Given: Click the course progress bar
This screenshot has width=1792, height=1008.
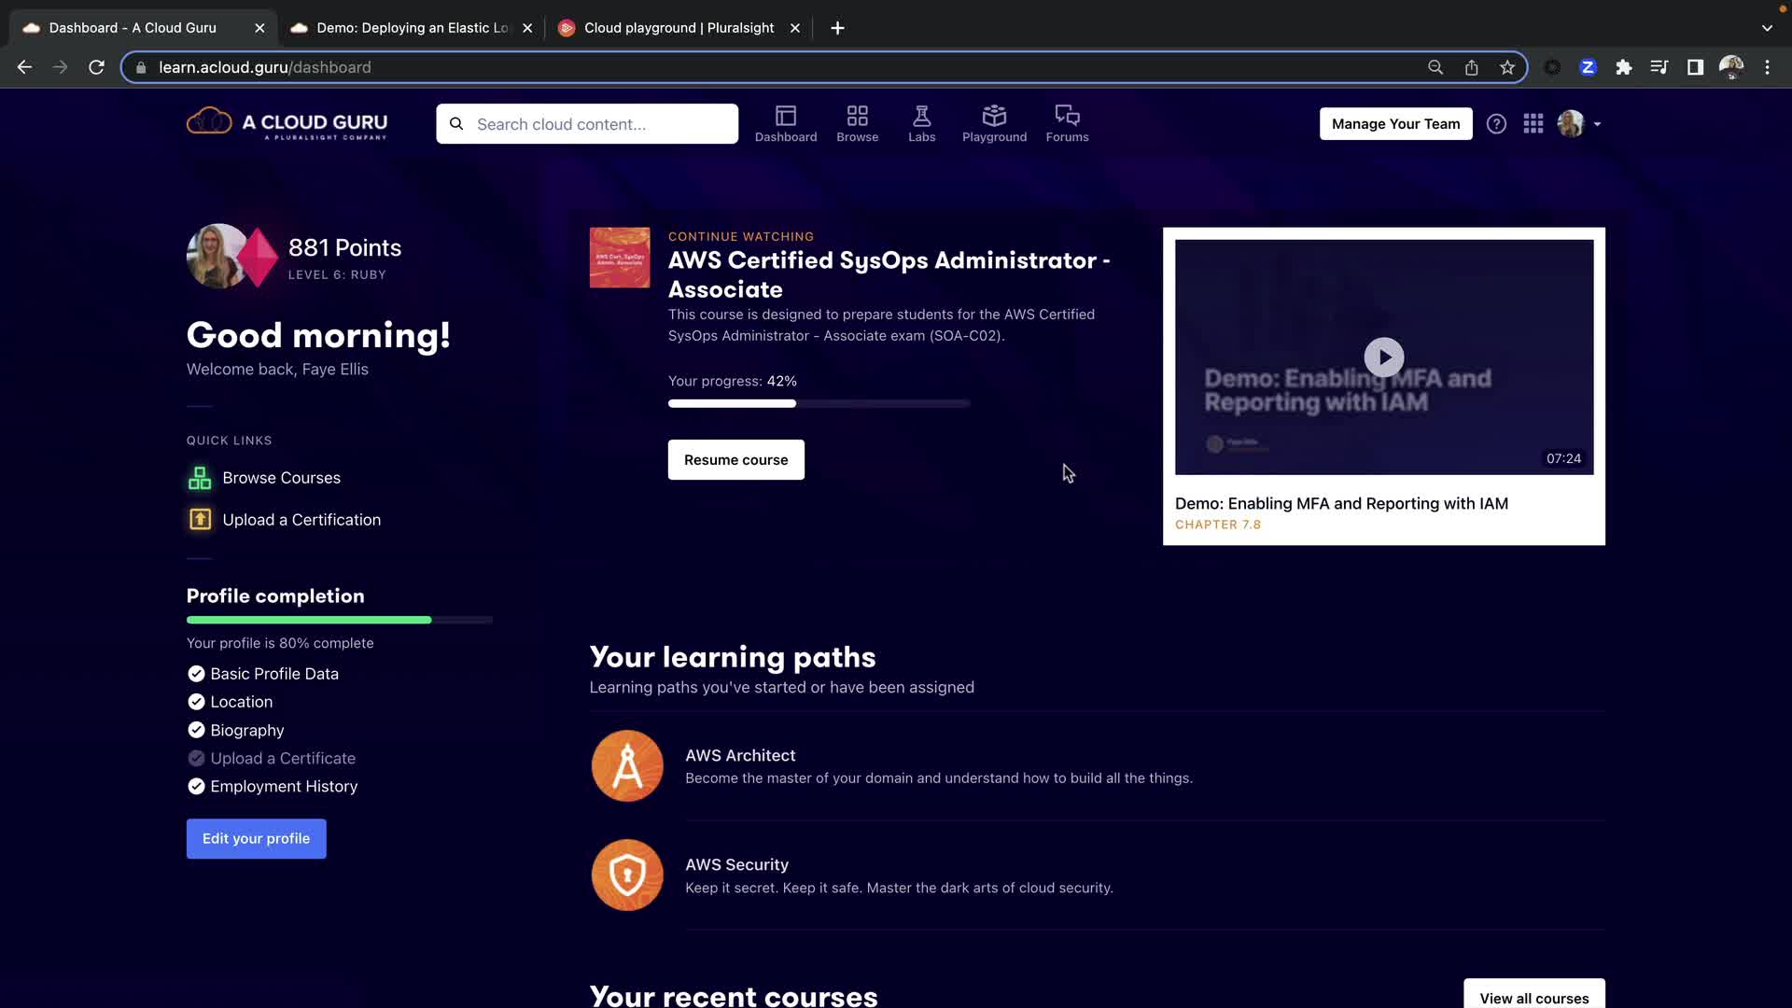Looking at the screenshot, I should 819,403.
